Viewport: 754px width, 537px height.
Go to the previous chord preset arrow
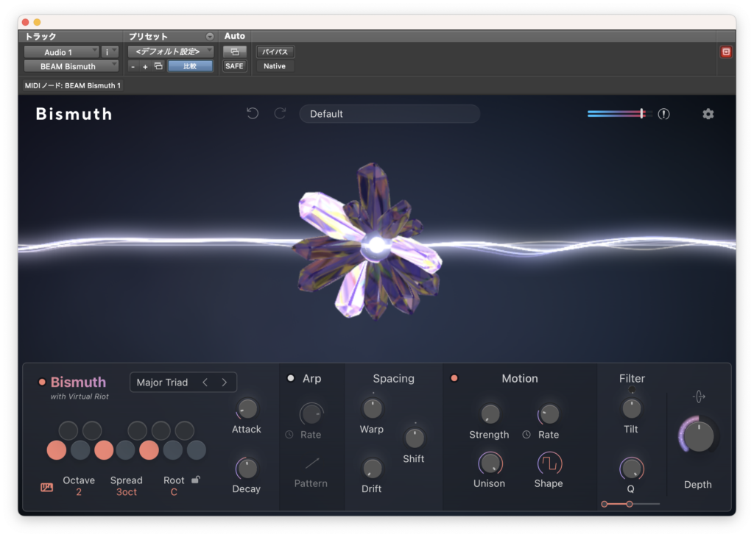click(205, 383)
